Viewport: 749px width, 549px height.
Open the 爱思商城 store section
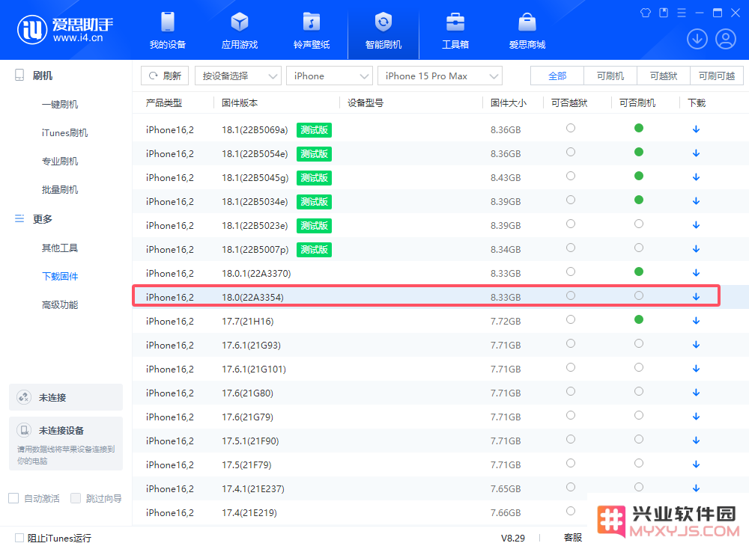pyautogui.click(x=527, y=31)
